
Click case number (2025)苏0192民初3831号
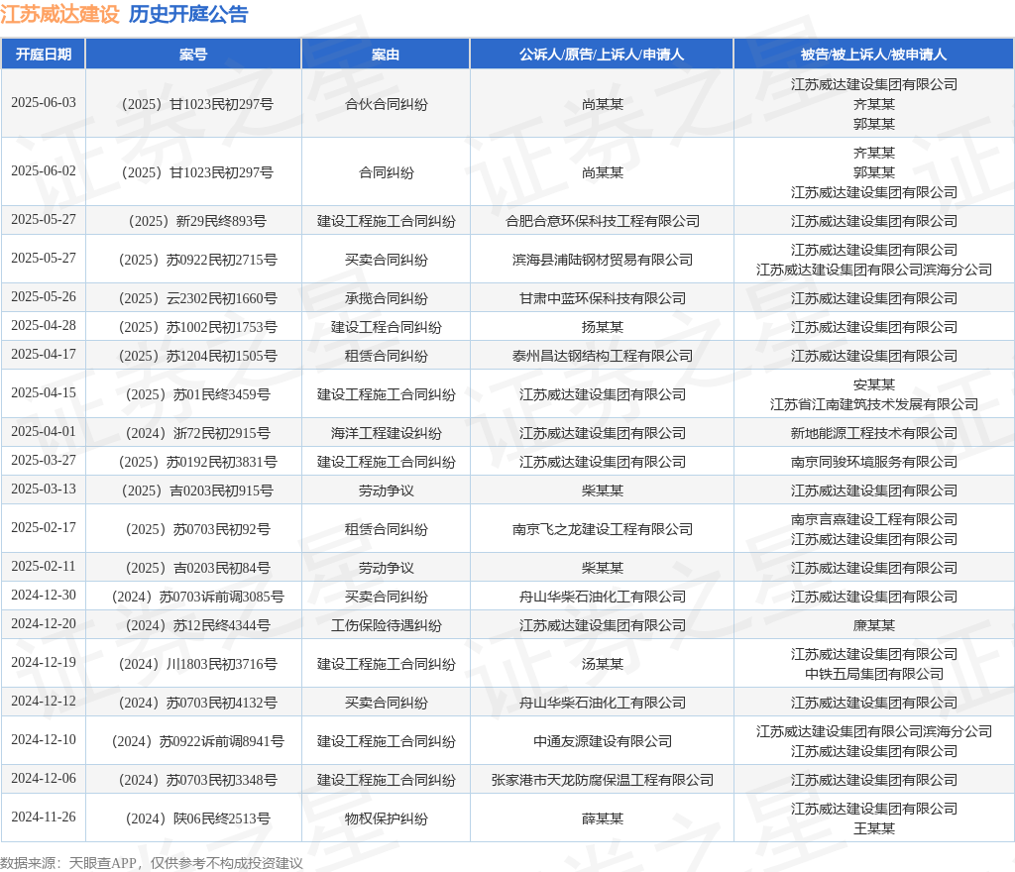tap(197, 462)
